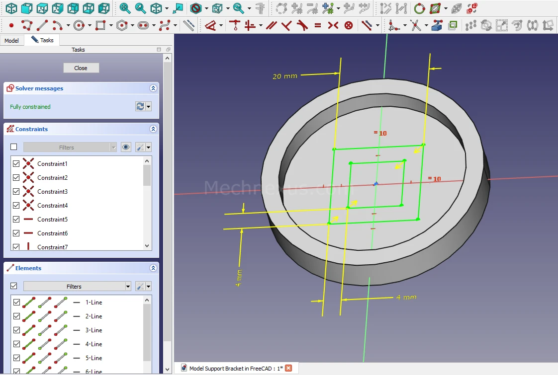This screenshot has height=375, width=558.
Task: Select the Create Point sketch tool
Action: 11,25
